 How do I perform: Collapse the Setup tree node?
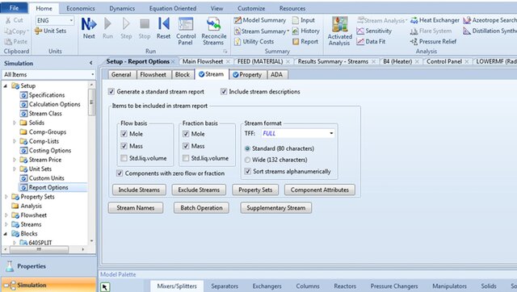(6, 86)
